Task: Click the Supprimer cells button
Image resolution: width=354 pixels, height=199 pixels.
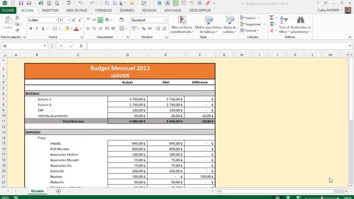Action: pyautogui.click(x=253, y=24)
